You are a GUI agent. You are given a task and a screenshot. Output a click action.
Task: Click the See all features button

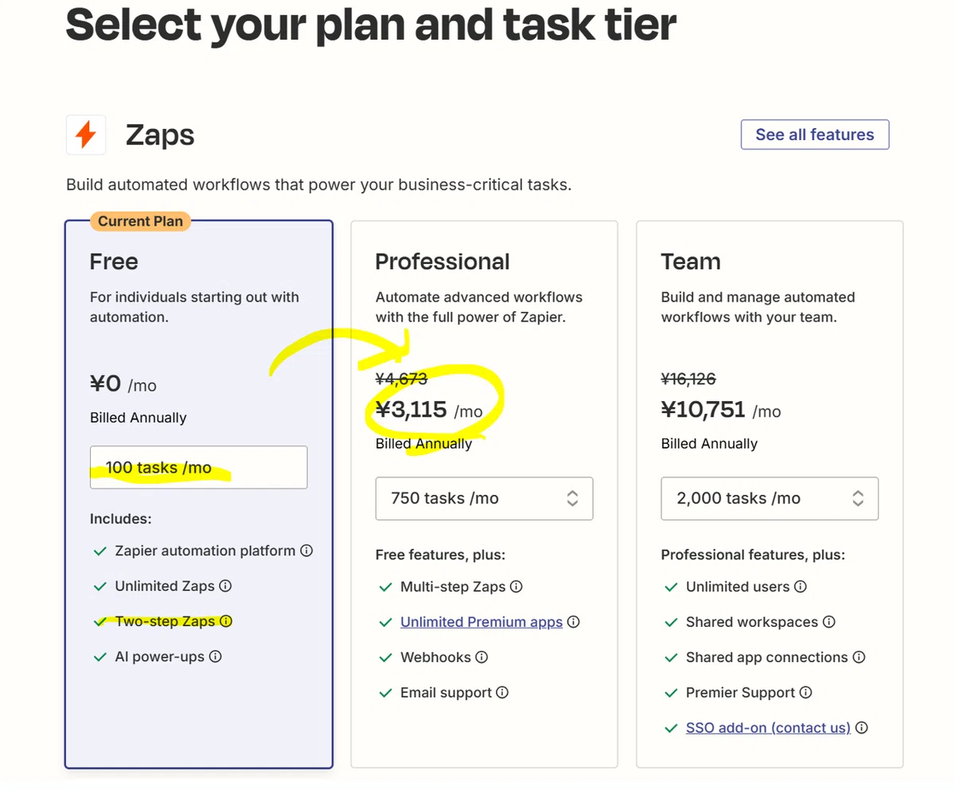coord(815,134)
